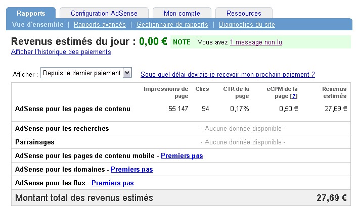Open the Ressources tab
359x212 pixels.
[x=244, y=13]
